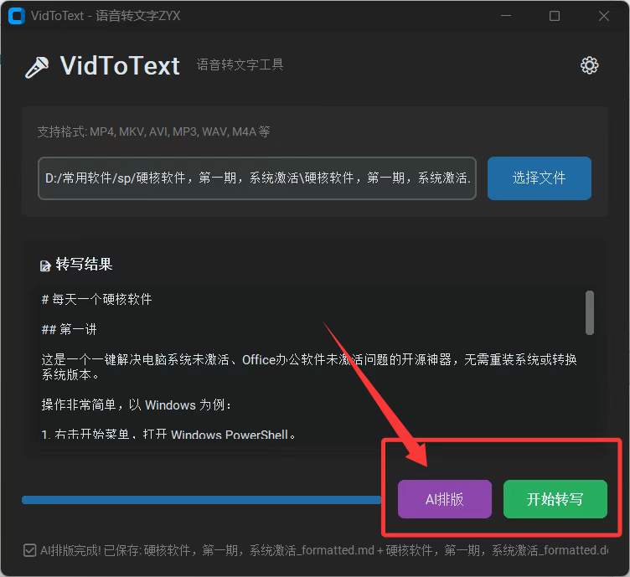Focus the file path input field
This screenshot has height=577, width=630.
click(x=256, y=178)
